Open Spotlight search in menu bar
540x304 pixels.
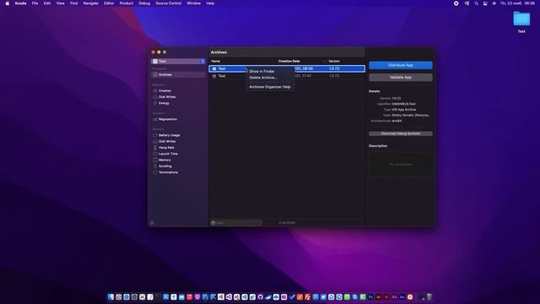(476, 3)
